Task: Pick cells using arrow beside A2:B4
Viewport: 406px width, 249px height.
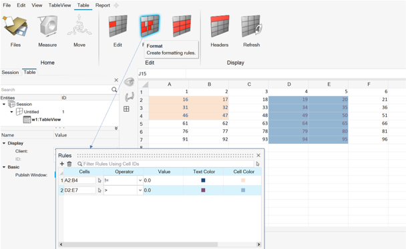Action: tap(99, 180)
